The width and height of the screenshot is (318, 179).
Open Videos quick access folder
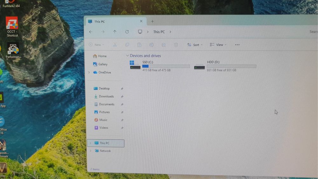tap(101, 128)
